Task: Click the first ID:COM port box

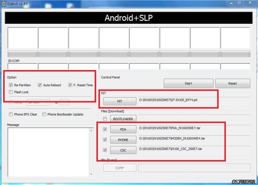Action: click(x=23, y=67)
